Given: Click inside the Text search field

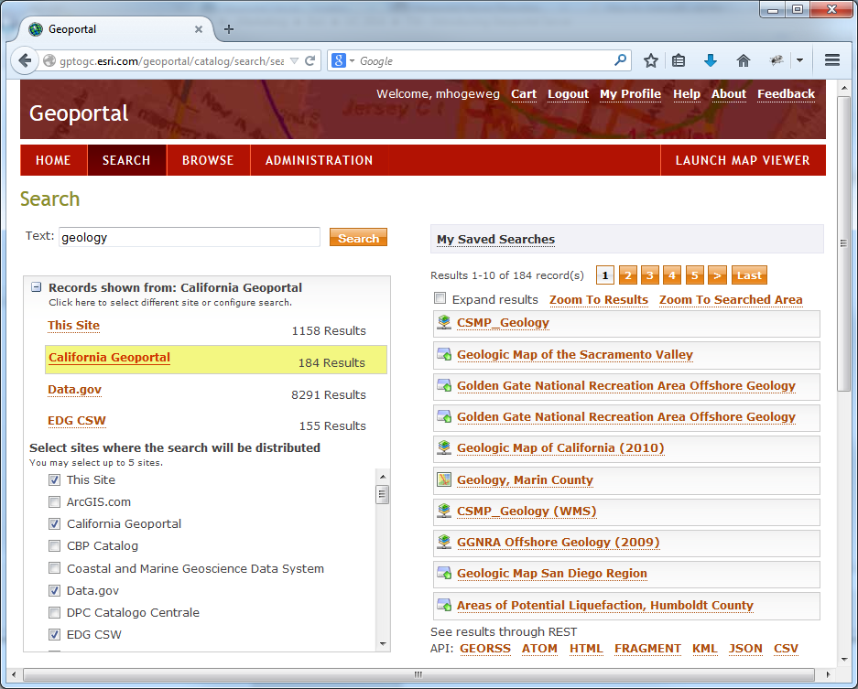Looking at the screenshot, I should click(188, 236).
